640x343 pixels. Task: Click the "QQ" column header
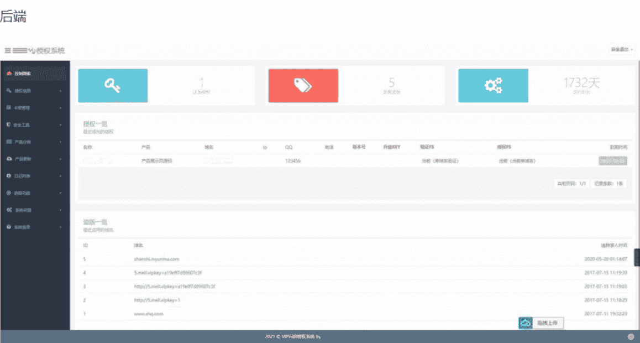[288, 147]
